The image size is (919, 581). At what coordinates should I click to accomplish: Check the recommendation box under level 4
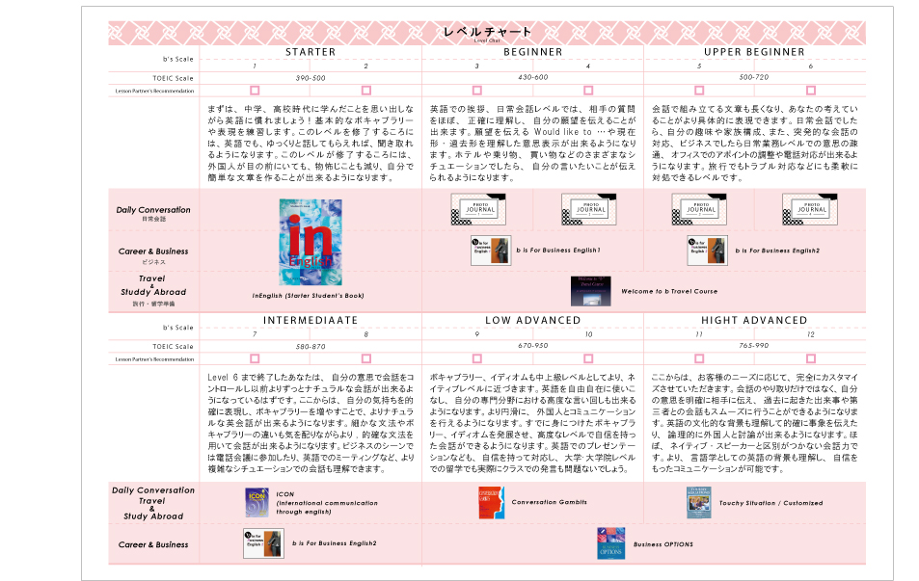(x=588, y=91)
